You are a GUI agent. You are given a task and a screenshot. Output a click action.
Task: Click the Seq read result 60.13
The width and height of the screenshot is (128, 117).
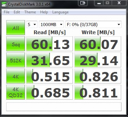point(50,44)
